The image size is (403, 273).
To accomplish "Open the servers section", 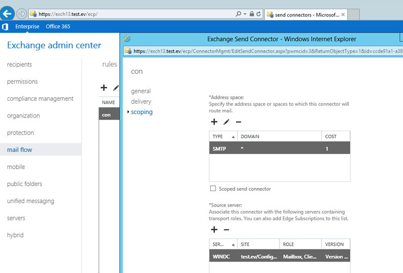I will [x=16, y=218].
